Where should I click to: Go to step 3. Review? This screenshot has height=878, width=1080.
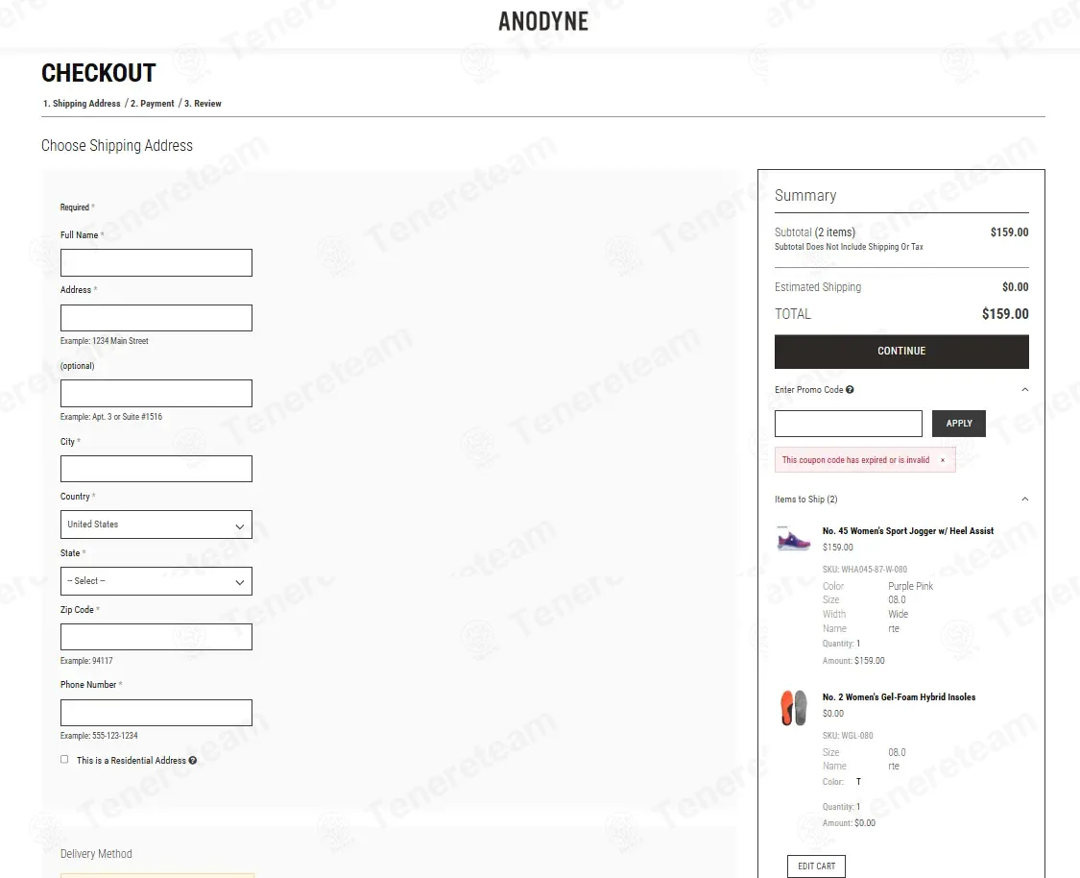click(x=203, y=104)
